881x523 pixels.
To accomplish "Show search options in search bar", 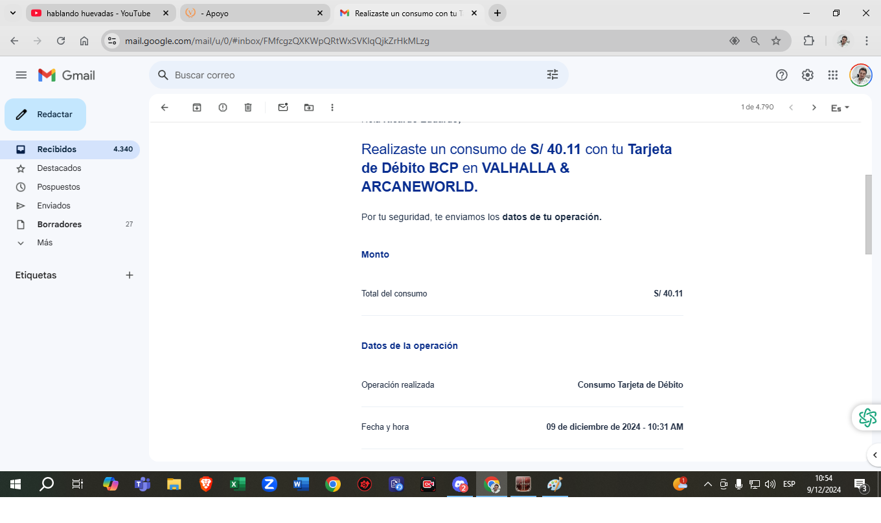I will (552, 75).
